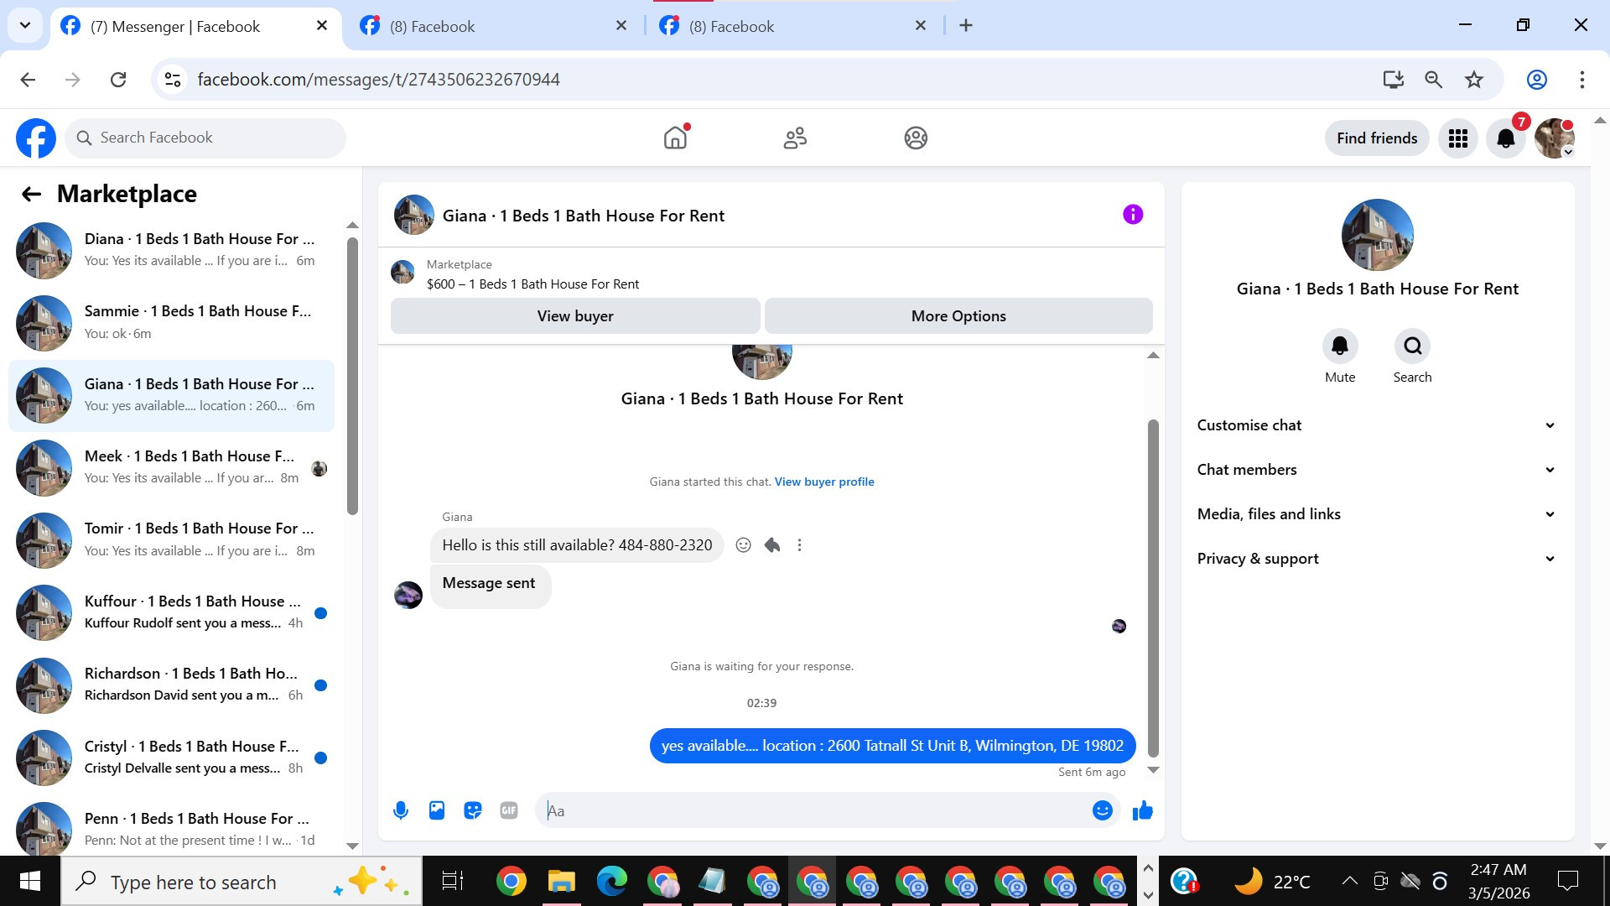Image resolution: width=1610 pixels, height=906 pixels.
Task: Open Windows Start menu
Action: tap(30, 881)
